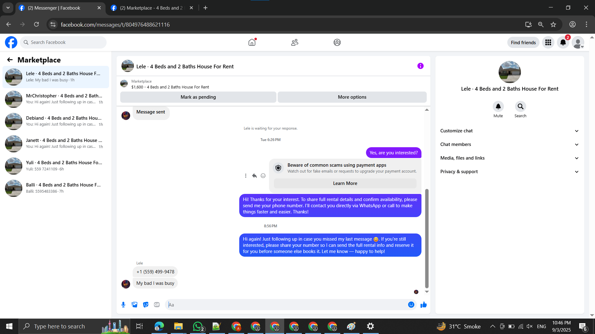Open the Facebook home feed icon
This screenshot has width=595, height=334.
click(252, 42)
